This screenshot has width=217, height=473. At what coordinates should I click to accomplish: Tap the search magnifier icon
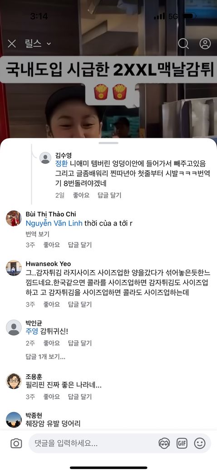[183, 44]
